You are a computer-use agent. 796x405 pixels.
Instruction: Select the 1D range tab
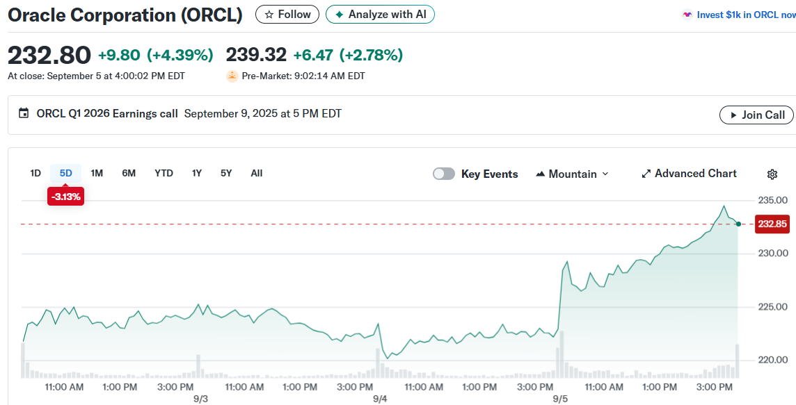pyautogui.click(x=35, y=174)
